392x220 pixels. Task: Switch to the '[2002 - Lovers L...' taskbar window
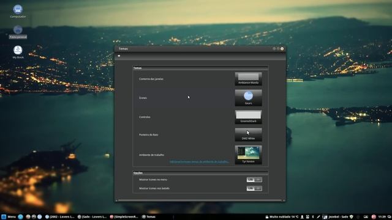[60, 217]
